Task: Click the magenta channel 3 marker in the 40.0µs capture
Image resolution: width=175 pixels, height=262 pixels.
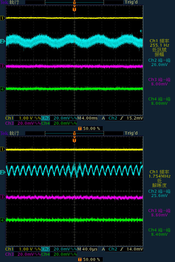Action: [x=2, y=197]
